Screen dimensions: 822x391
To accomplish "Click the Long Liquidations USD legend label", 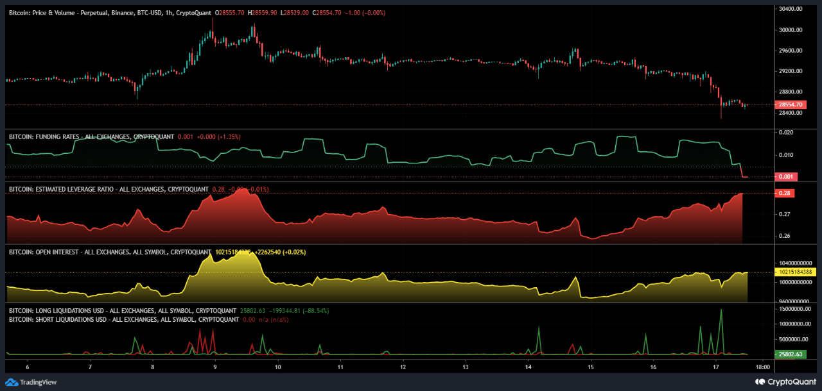I will pos(123,311).
